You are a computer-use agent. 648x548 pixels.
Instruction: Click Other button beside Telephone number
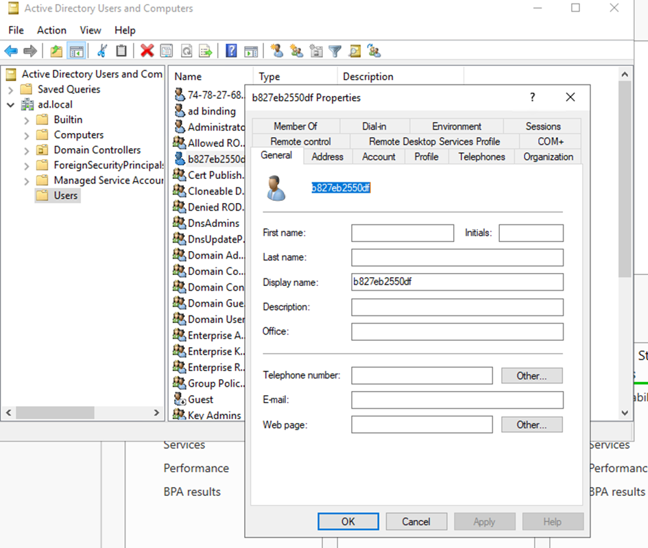531,376
